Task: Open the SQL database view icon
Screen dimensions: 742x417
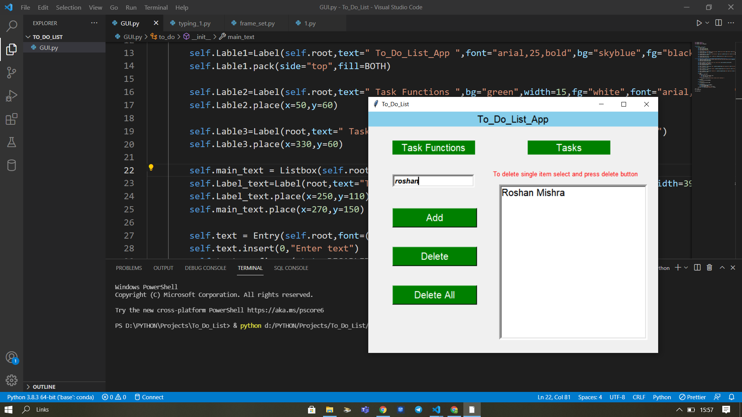Action: (x=12, y=165)
